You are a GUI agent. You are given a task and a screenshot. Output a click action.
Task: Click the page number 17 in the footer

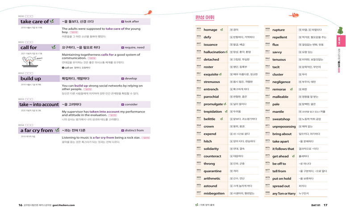(x=325, y=205)
